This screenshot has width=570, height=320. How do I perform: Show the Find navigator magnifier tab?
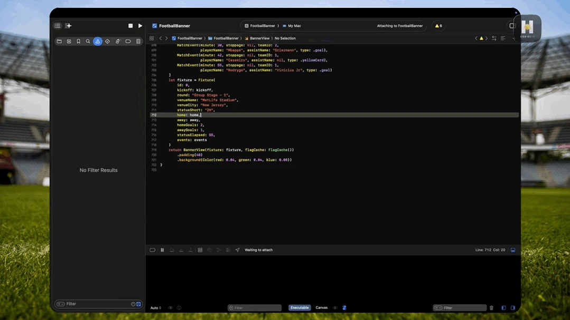[88, 41]
